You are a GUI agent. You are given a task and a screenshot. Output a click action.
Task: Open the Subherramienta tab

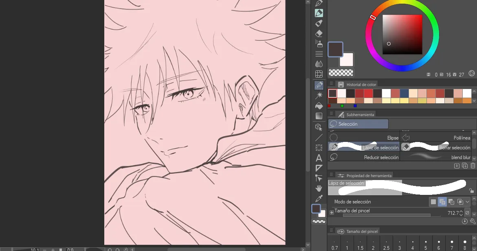click(x=356, y=115)
